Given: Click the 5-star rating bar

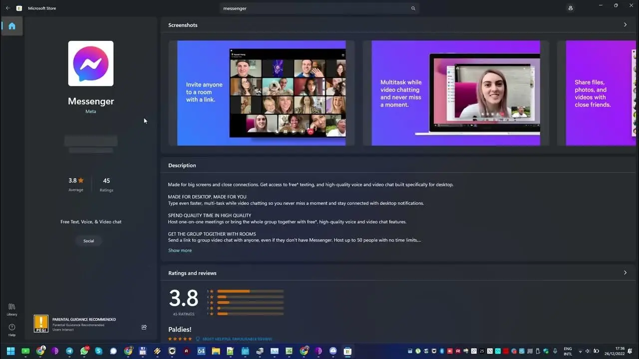Looking at the screenshot, I should pyautogui.click(x=250, y=291).
